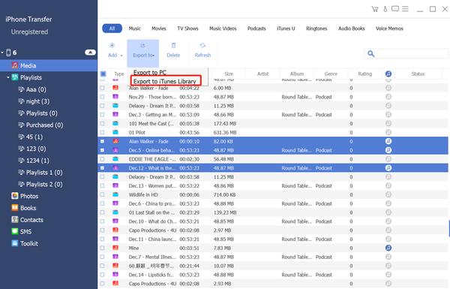Switch to the TV Shows tab
This screenshot has height=289, width=450.
click(187, 29)
